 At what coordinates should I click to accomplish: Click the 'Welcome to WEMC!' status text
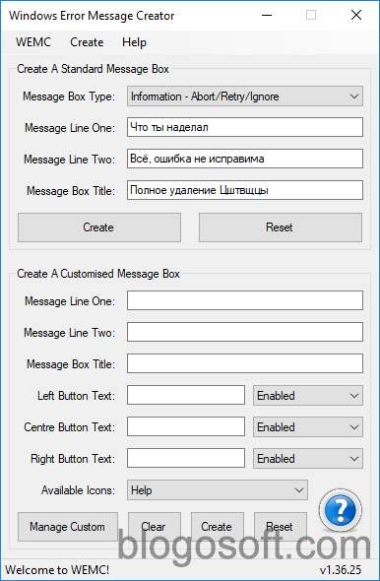57,570
